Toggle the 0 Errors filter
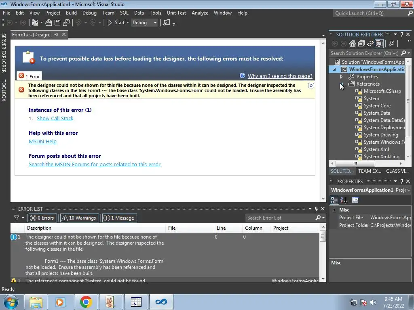This screenshot has height=310, width=414. [42, 218]
